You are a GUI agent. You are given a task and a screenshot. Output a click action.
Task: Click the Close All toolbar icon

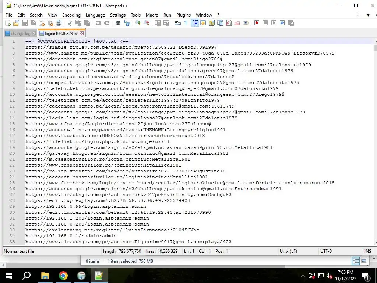50,23
